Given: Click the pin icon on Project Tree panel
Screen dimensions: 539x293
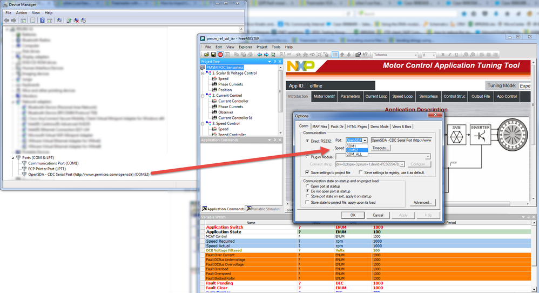Looking at the screenshot, I should [x=275, y=62].
